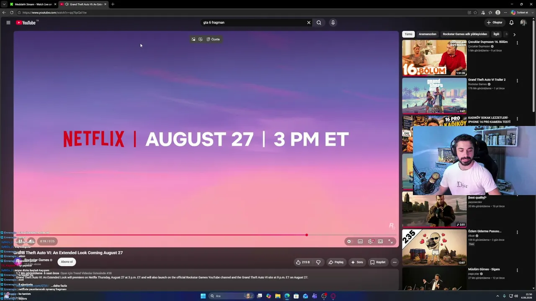536x301 pixels.
Task: Enter fullscreen on the video player
Action: tap(391, 241)
